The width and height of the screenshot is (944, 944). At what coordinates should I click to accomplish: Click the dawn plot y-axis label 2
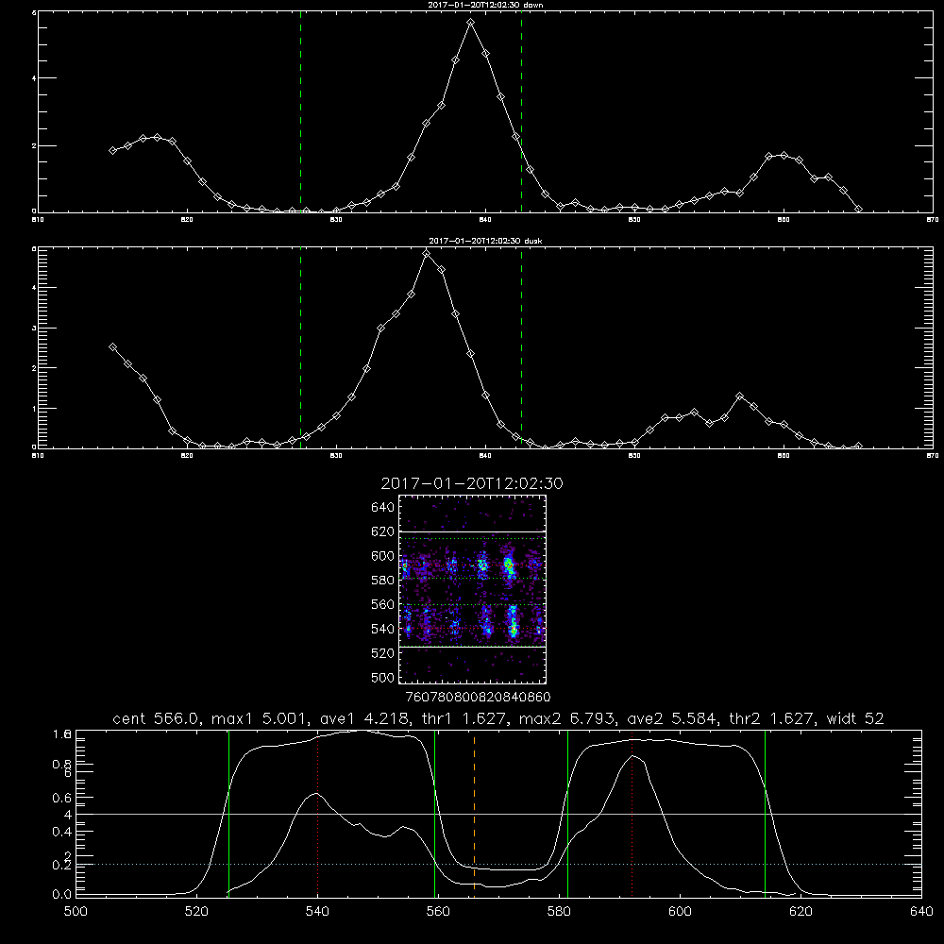[x=34, y=145]
